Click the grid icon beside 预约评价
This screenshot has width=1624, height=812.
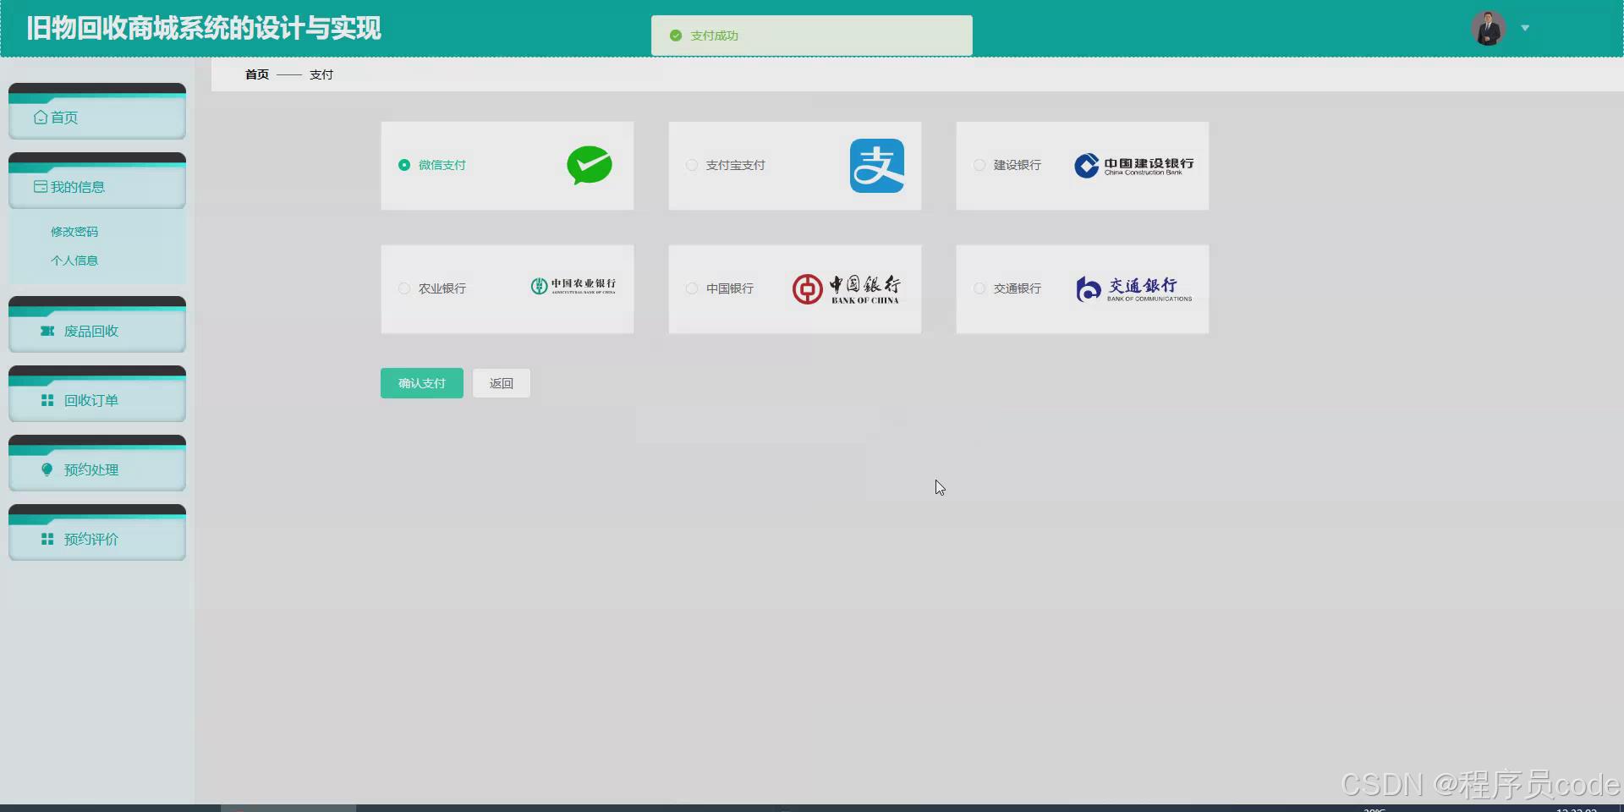click(x=47, y=539)
